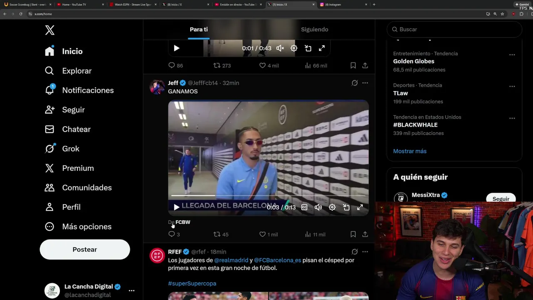Screen dimensions: 533x300
Task: Follow MessiXtra with the Seguir button
Action: coord(501,198)
